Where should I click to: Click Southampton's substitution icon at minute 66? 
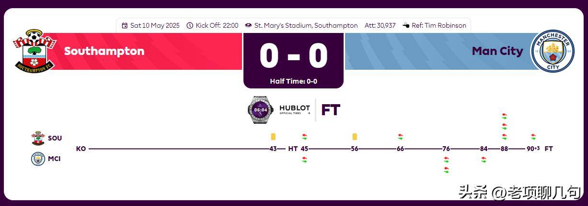400,137
